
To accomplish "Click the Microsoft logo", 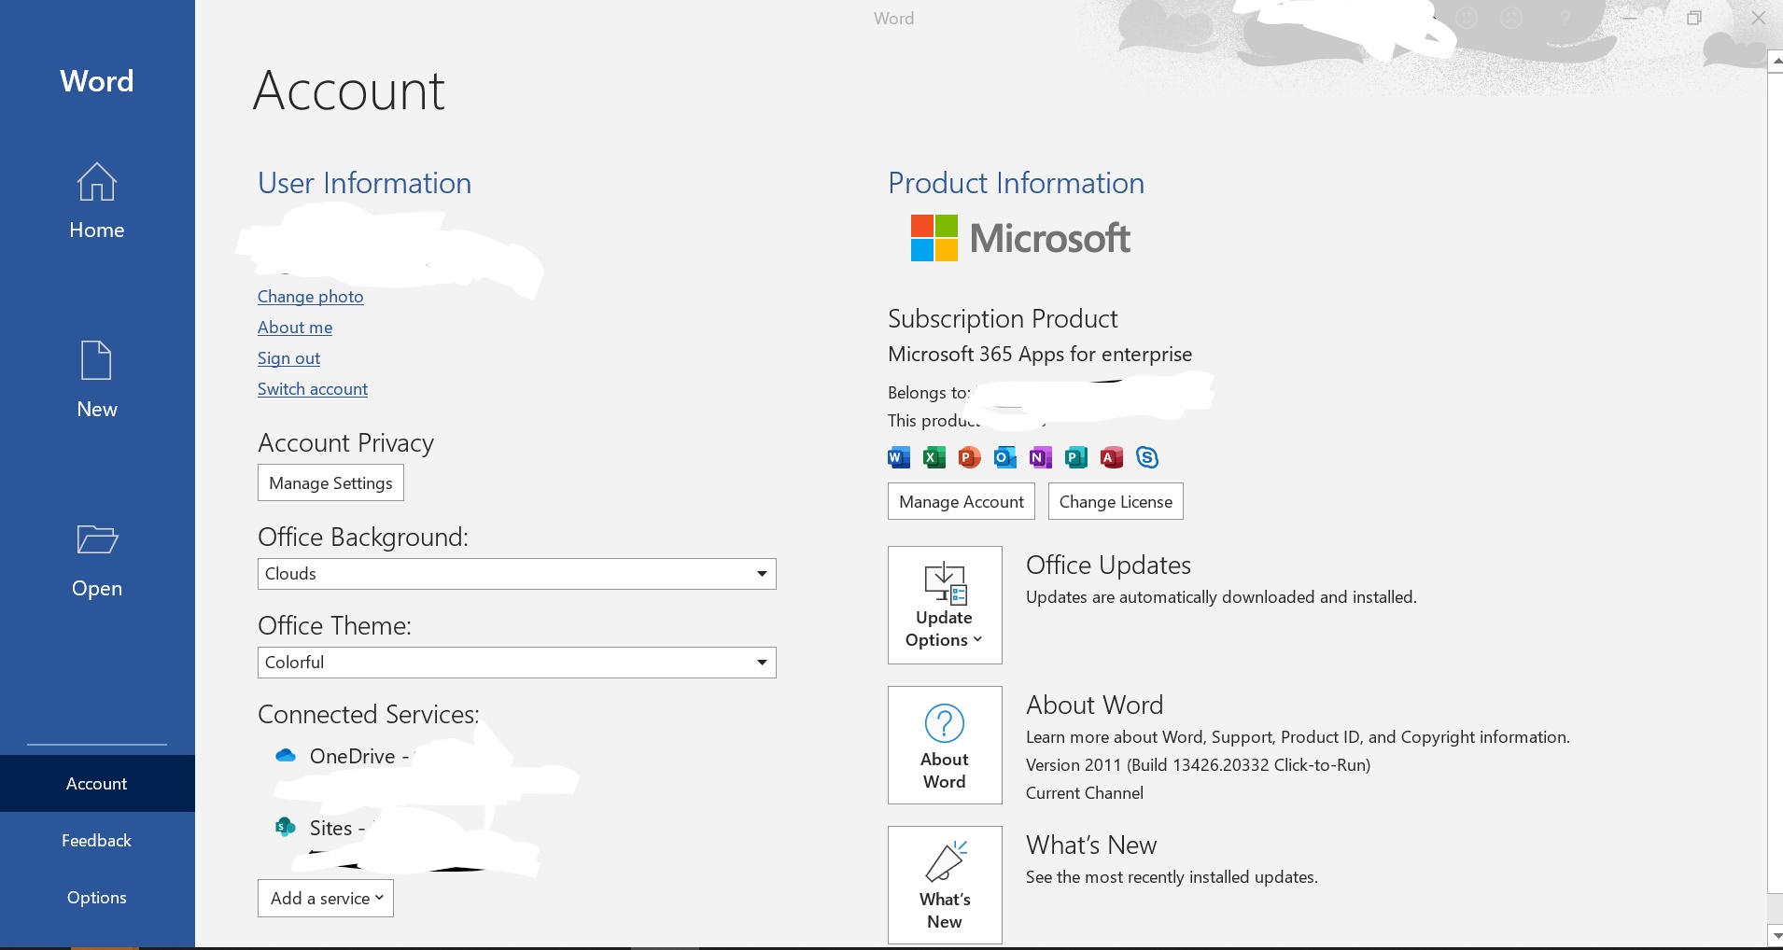I will (x=1020, y=238).
